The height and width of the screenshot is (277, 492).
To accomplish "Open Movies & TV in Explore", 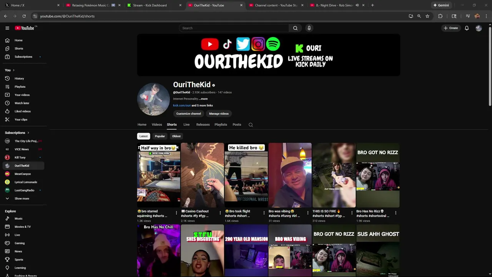I will [23, 227].
